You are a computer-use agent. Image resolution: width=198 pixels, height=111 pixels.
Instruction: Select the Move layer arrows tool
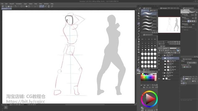(x=139, y=18)
